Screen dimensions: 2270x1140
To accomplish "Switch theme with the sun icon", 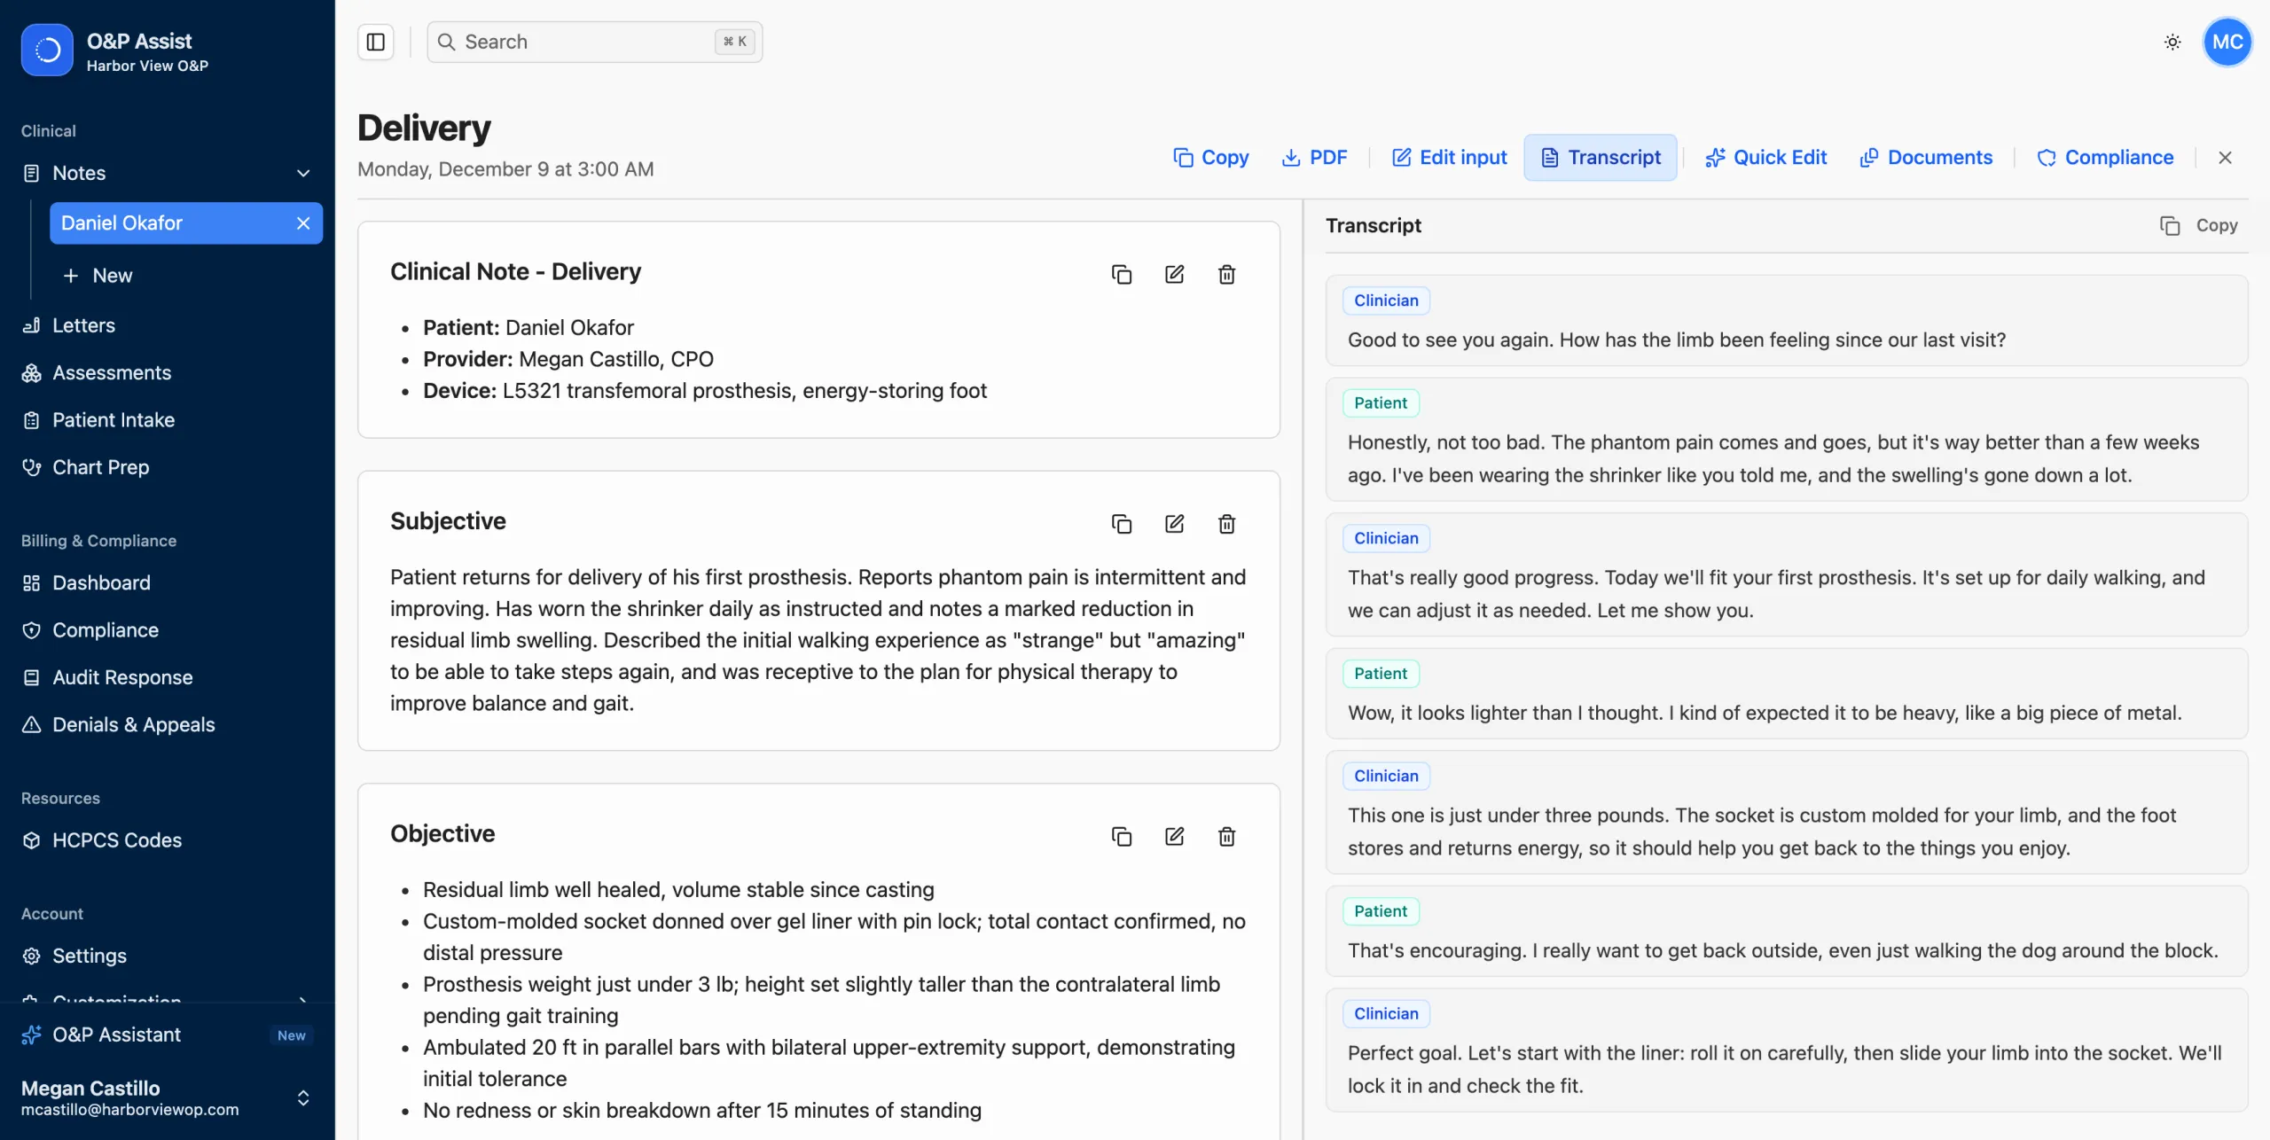I will click(2172, 42).
